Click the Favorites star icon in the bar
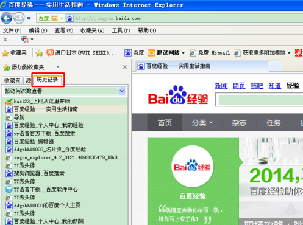303x225 pixels. [x=5, y=53]
